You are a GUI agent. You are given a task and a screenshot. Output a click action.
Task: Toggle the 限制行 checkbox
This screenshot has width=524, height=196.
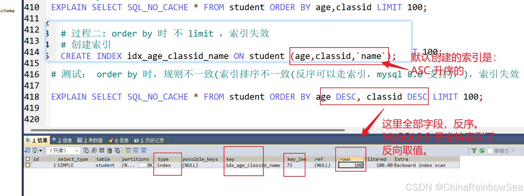[490, 151]
